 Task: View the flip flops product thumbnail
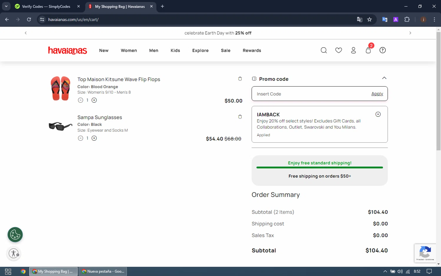click(60, 88)
